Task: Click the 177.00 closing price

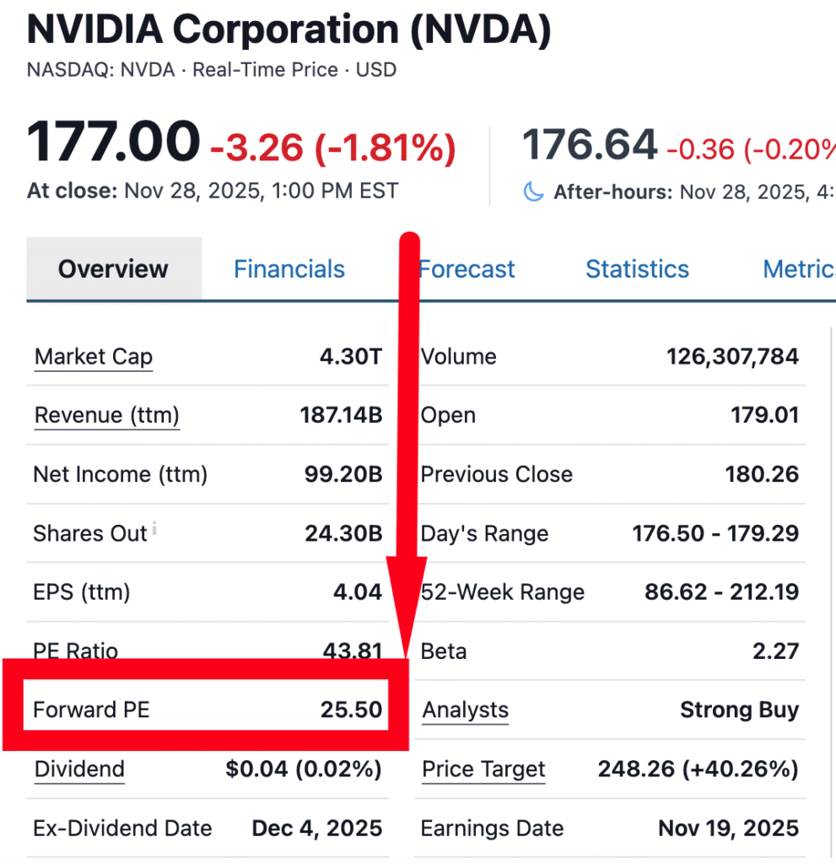Action: click(114, 143)
